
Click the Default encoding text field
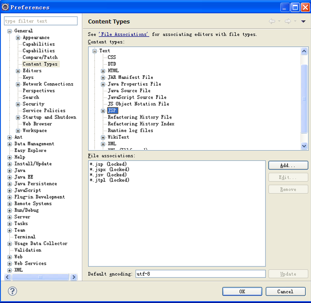pyautogui.click(x=200, y=274)
